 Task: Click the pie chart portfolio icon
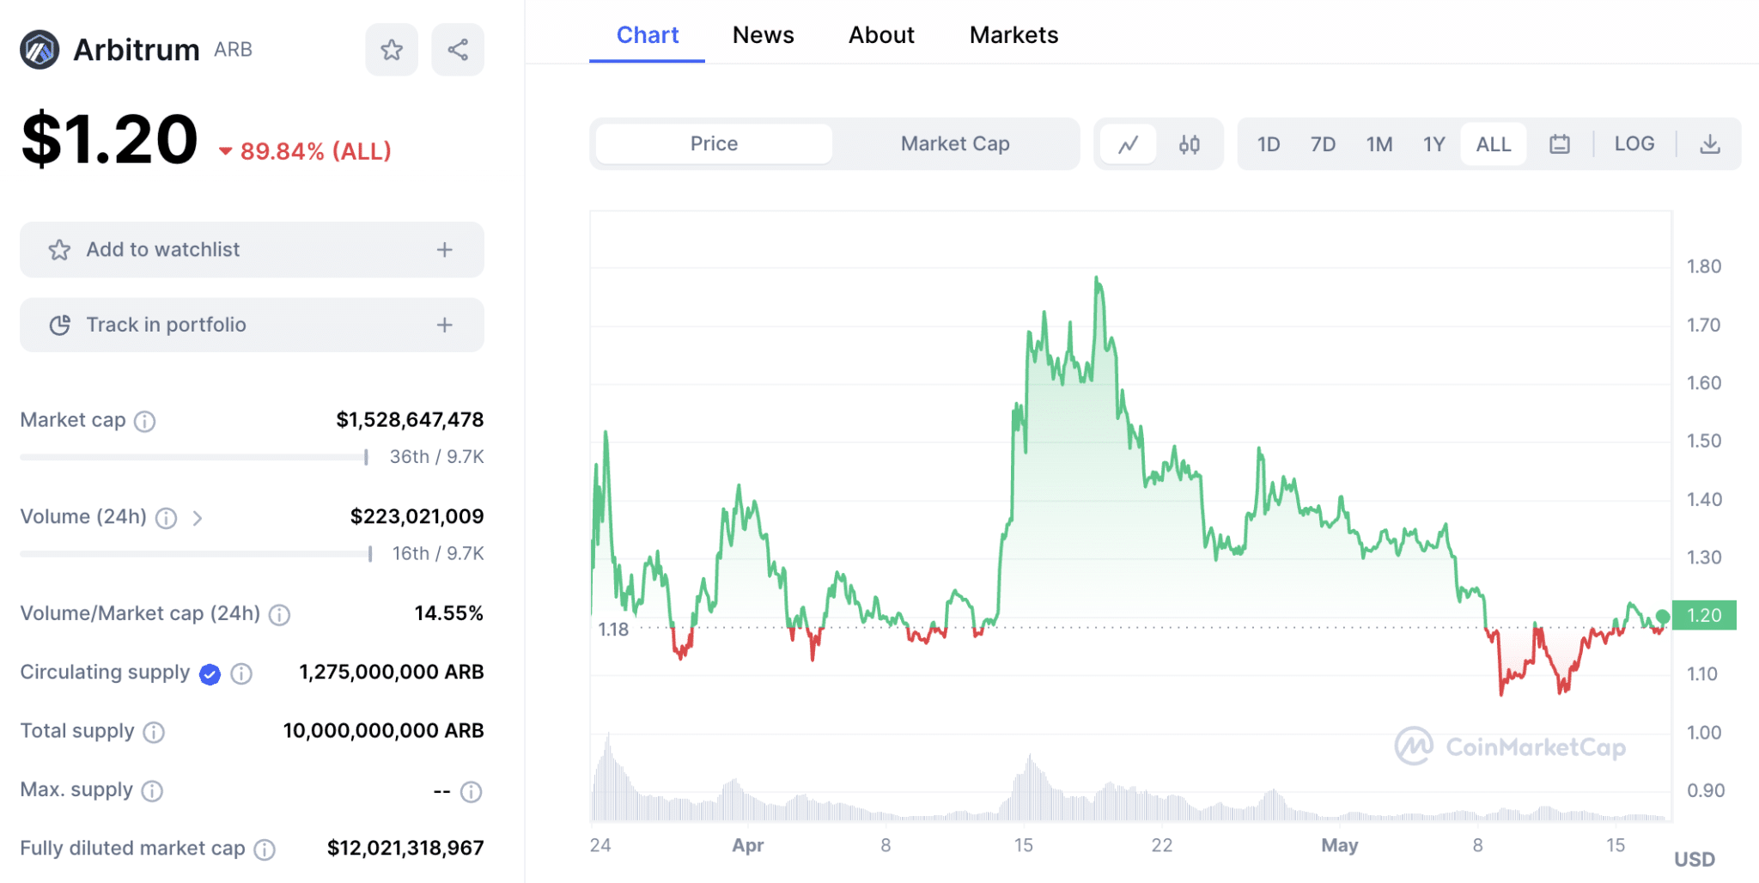pyautogui.click(x=59, y=325)
